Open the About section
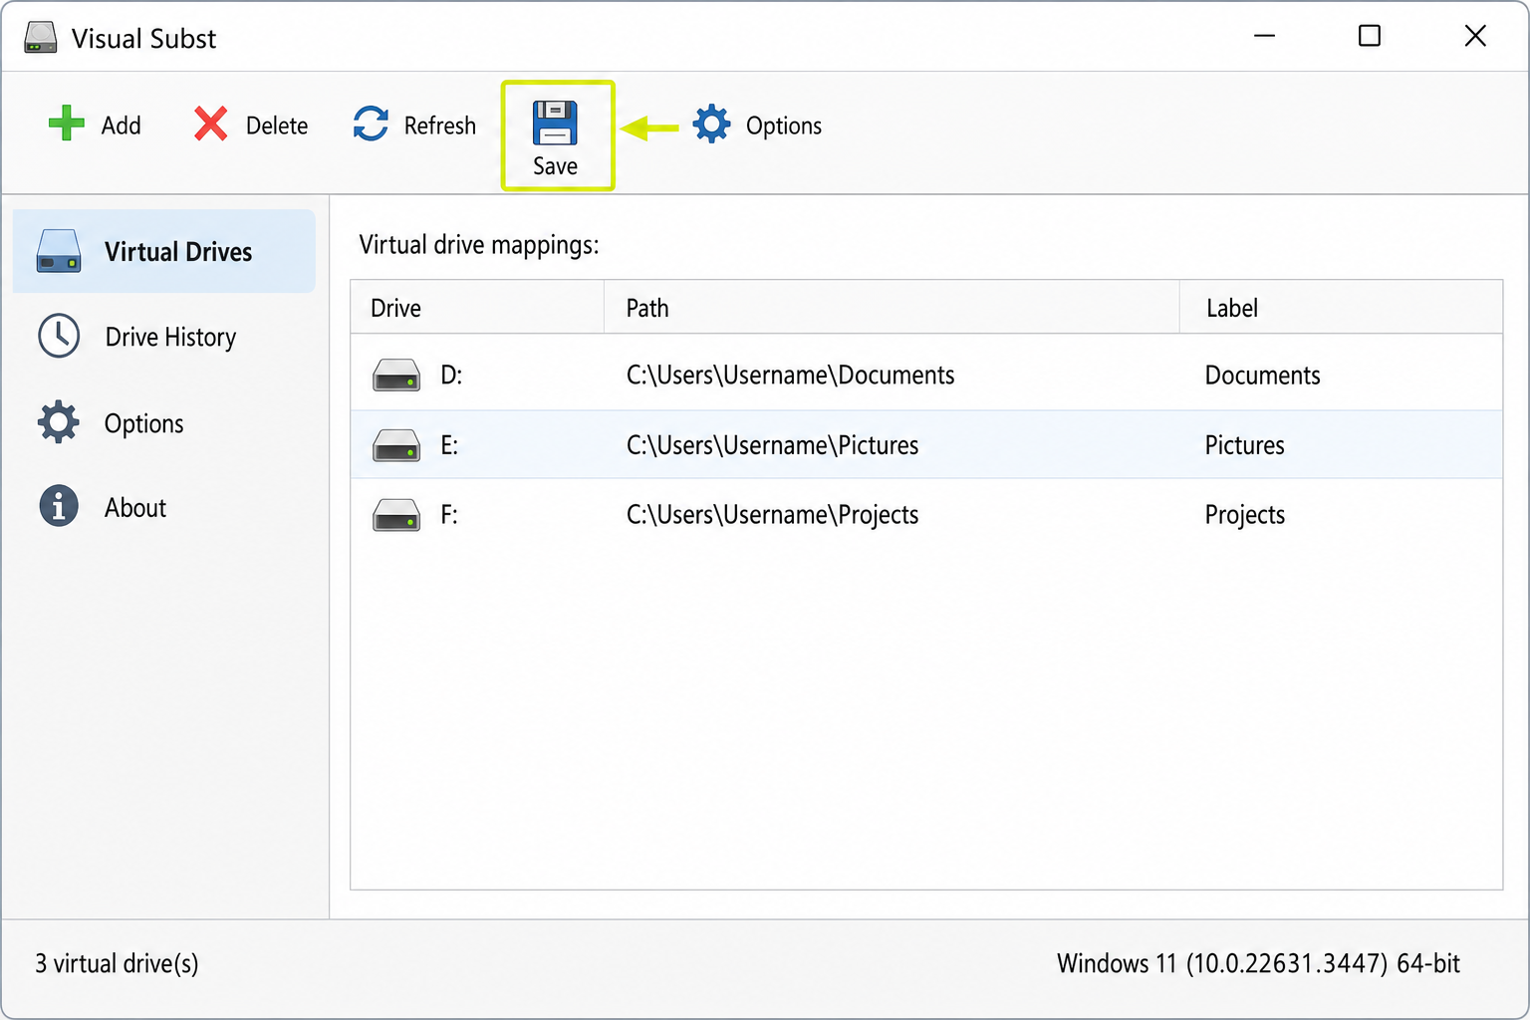Screen dimensions: 1530x1020 (x=164, y=508)
